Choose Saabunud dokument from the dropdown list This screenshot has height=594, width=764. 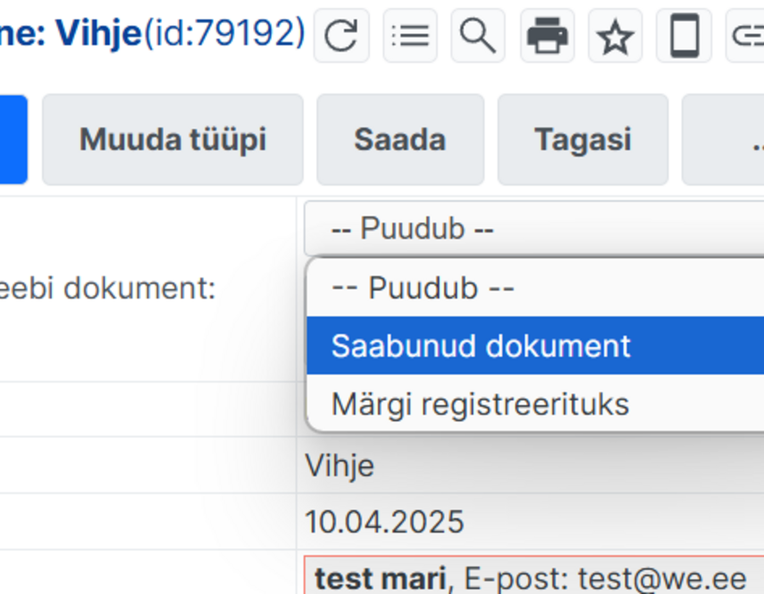click(535, 345)
